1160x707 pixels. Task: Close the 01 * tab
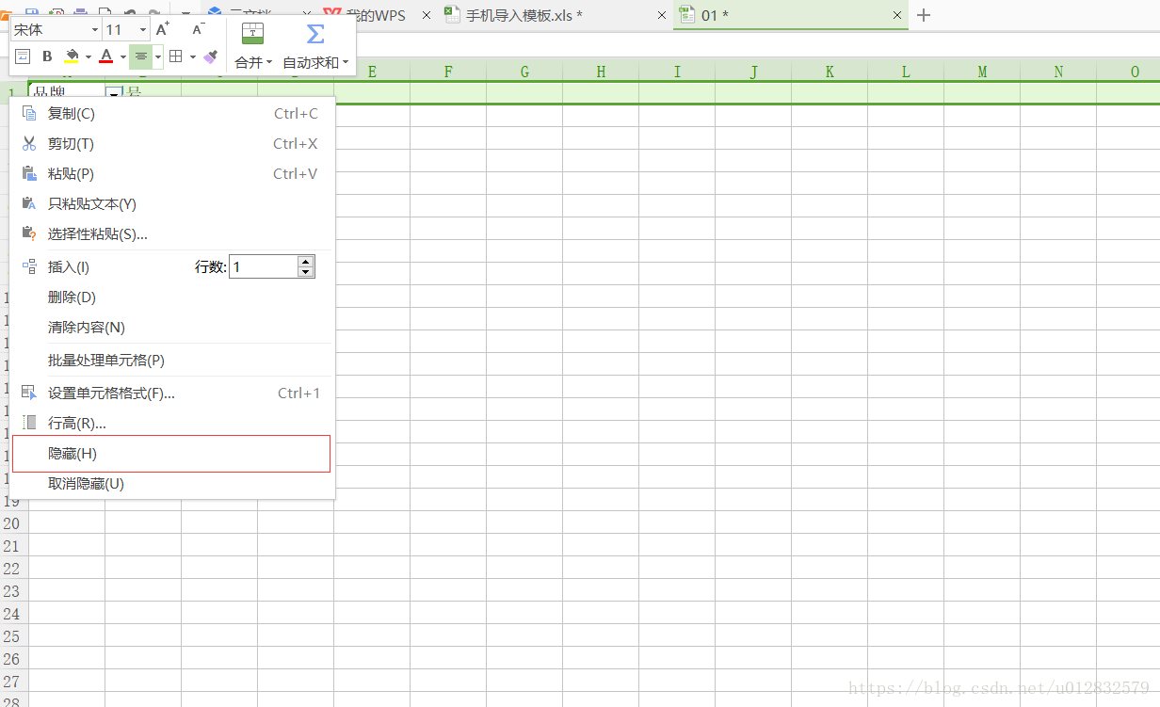pyautogui.click(x=897, y=16)
